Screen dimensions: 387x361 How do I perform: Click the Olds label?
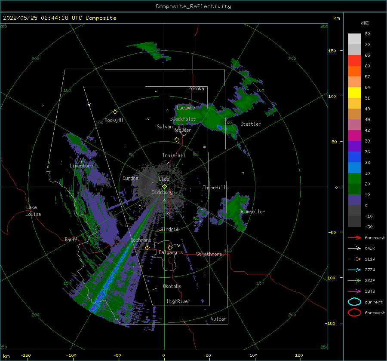tap(164, 179)
